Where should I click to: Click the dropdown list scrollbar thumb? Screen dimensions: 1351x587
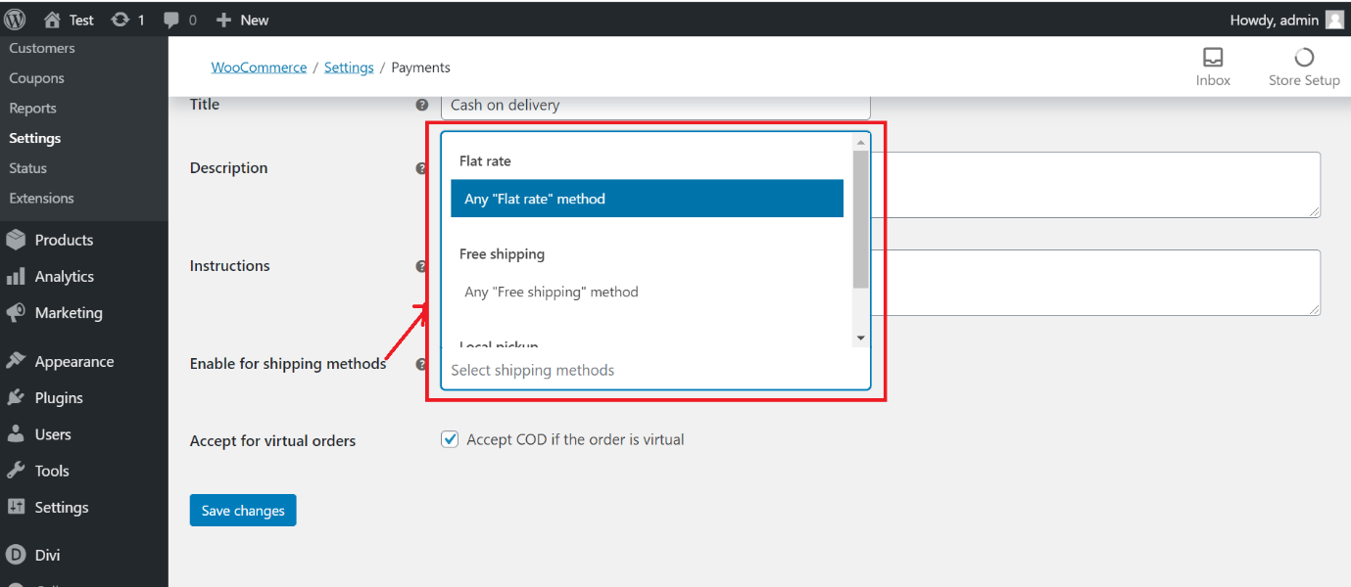(861, 219)
